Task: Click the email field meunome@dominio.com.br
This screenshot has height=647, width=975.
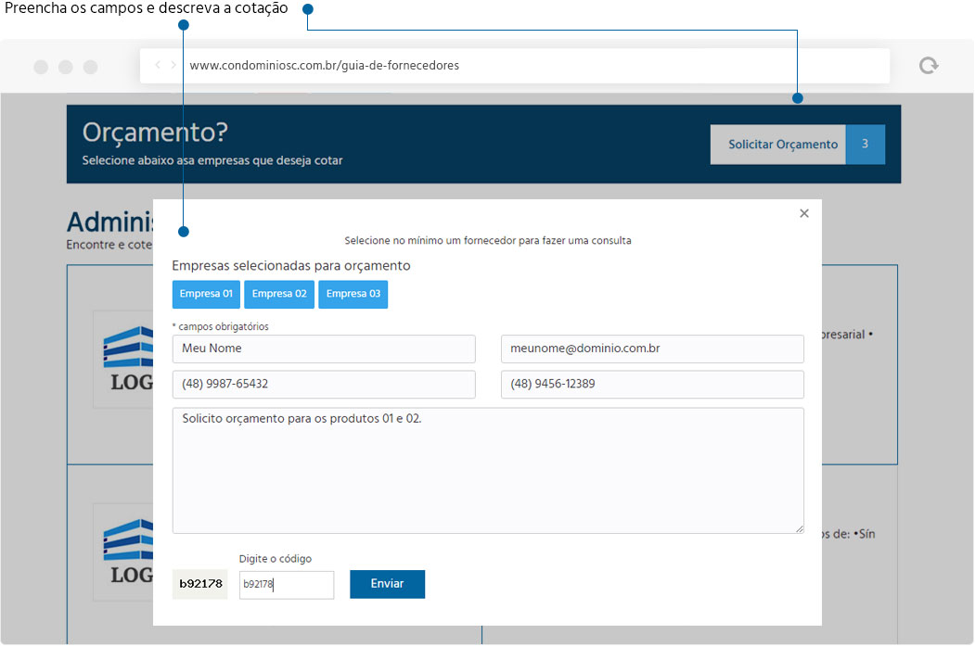Action: click(x=650, y=349)
